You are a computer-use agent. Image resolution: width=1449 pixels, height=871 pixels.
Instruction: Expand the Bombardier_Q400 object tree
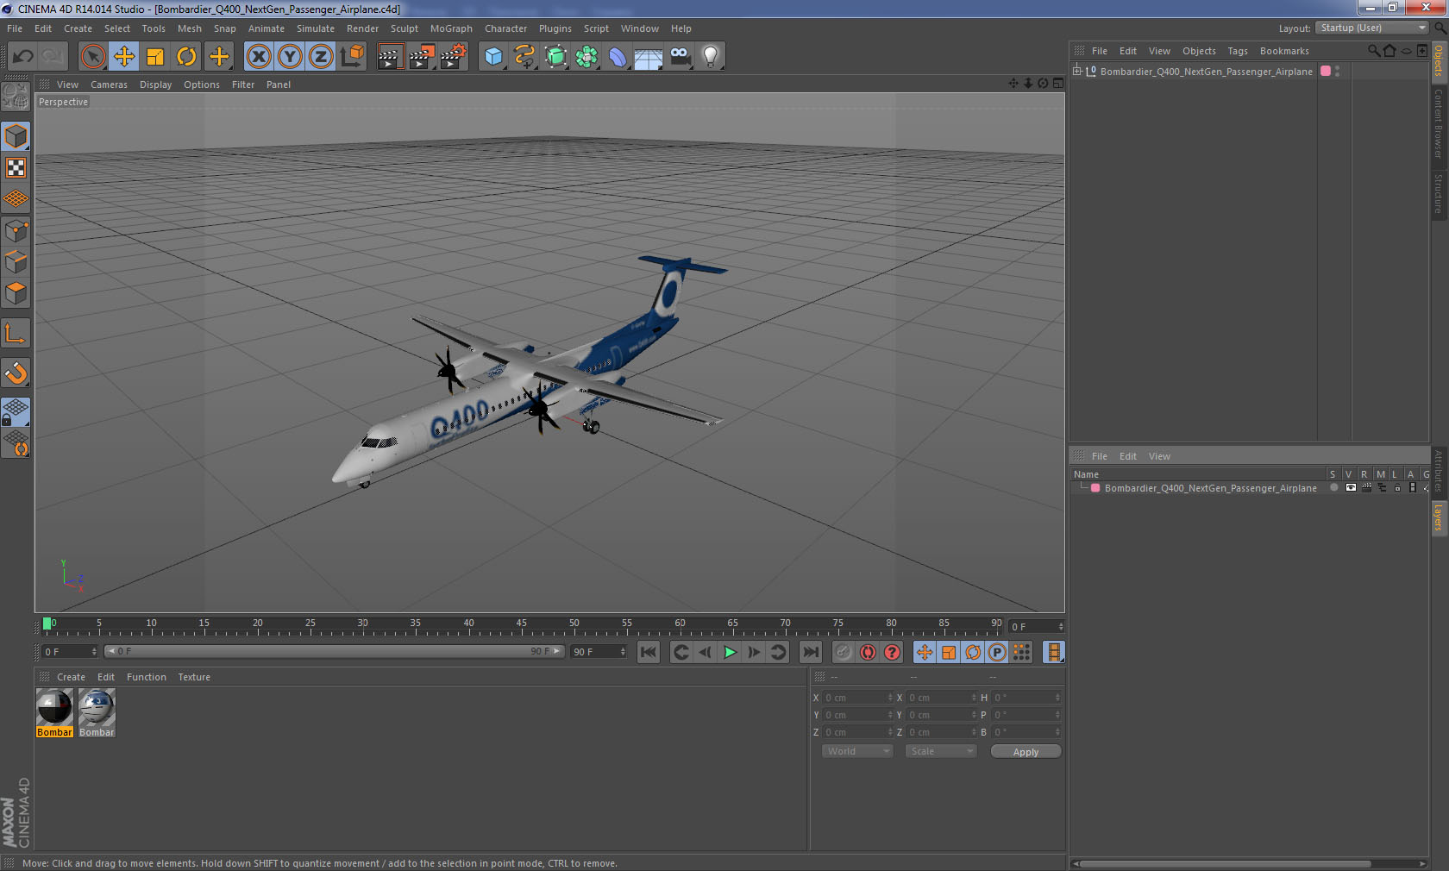(1077, 72)
